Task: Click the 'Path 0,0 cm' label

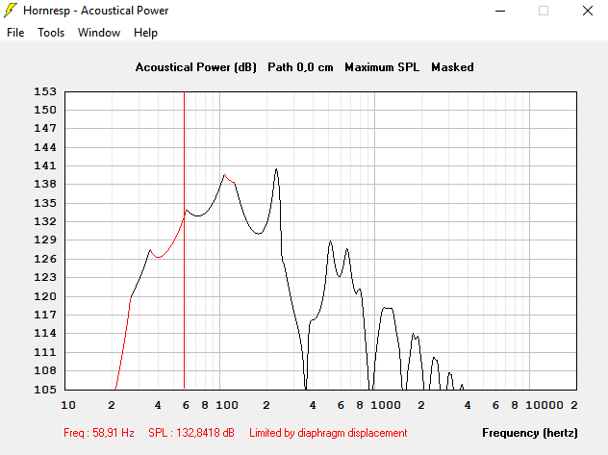Action: (x=300, y=67)
